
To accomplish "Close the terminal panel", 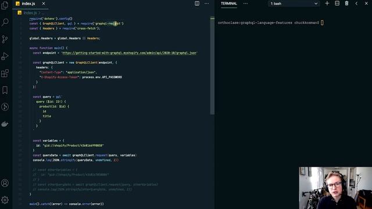I will pyautogui.click(x=366, y=3).
